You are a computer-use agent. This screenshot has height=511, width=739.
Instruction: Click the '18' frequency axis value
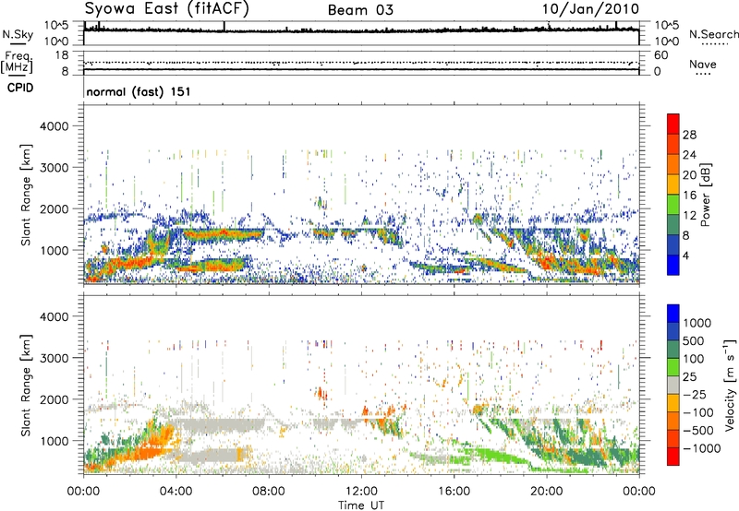(x=62, y=55)
